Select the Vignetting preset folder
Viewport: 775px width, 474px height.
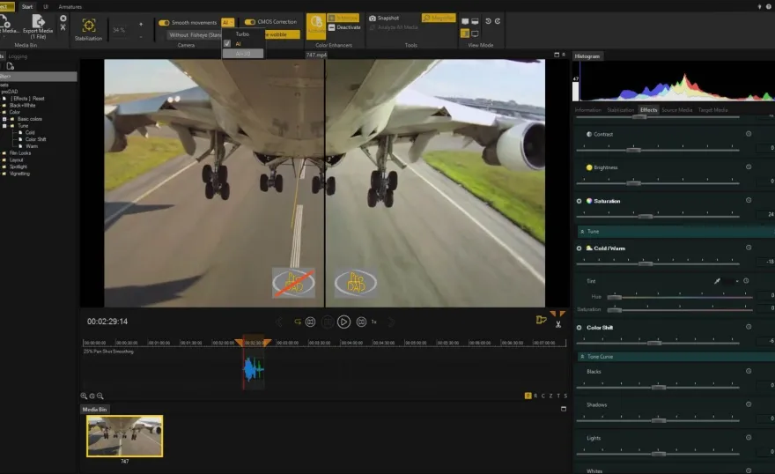pos(19,174)
